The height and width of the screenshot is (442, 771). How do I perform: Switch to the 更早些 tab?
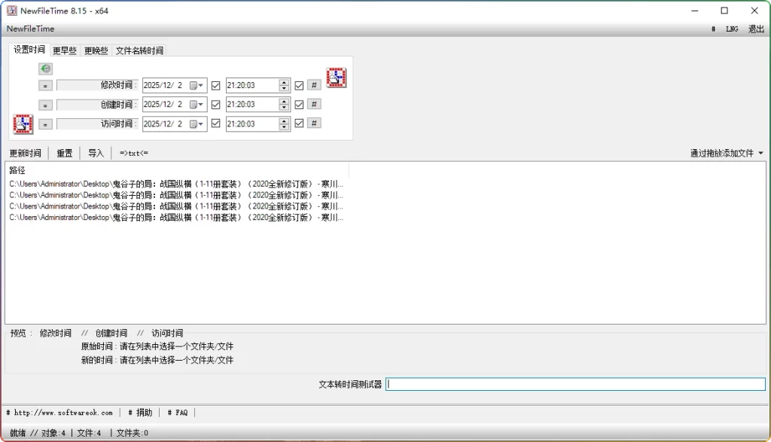tap(62, 50)
